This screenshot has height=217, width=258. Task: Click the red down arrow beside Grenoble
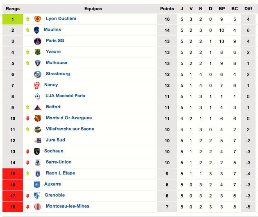(28, 195)
